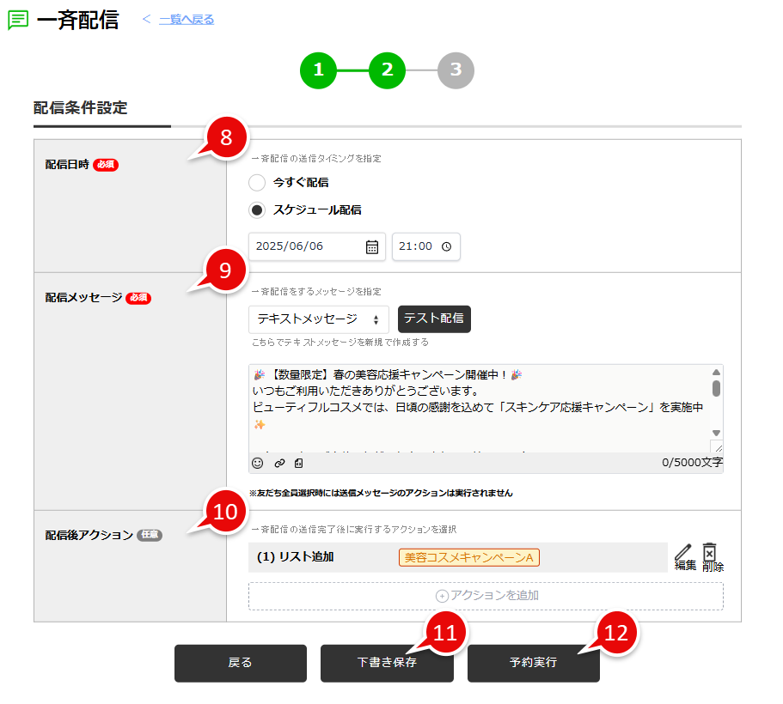
Task: Select step 3 in the progress indicator
Action: (456, 70)
